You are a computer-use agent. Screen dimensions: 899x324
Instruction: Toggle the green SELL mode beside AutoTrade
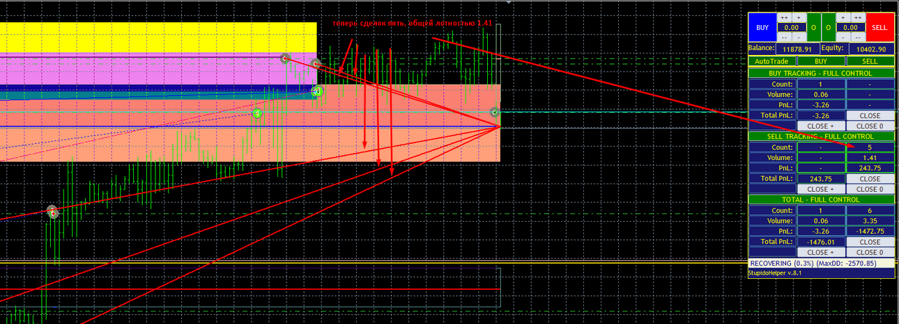tap(870, 61)
